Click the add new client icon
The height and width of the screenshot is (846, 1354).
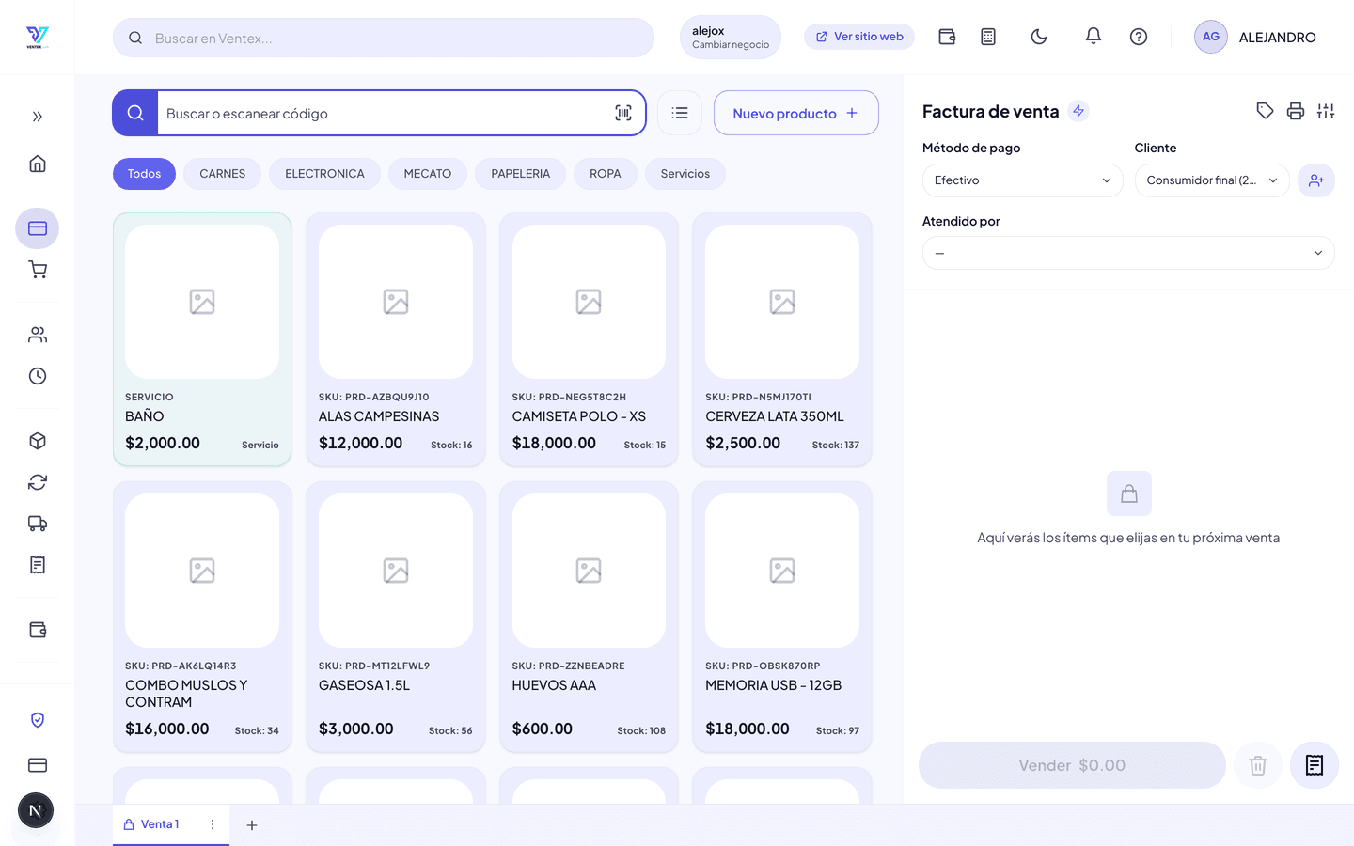pos(1316,180)
